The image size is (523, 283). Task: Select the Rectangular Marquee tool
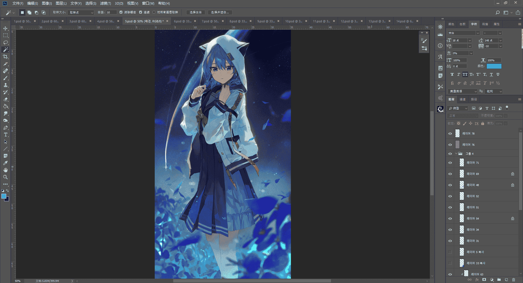pos(5,36)
